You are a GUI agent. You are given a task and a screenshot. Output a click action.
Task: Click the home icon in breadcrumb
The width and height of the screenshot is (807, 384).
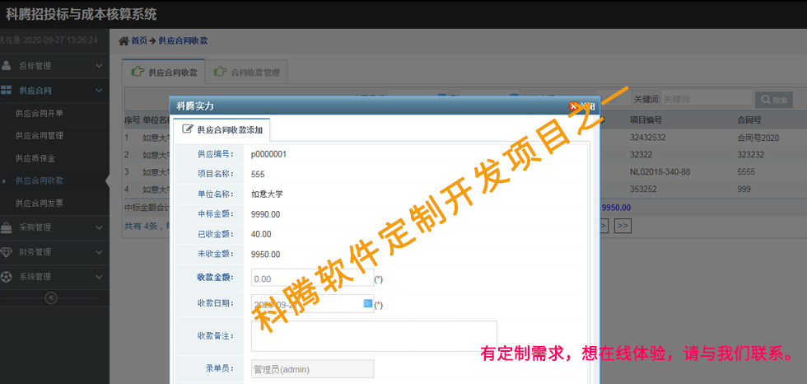[x=124, y=41]
